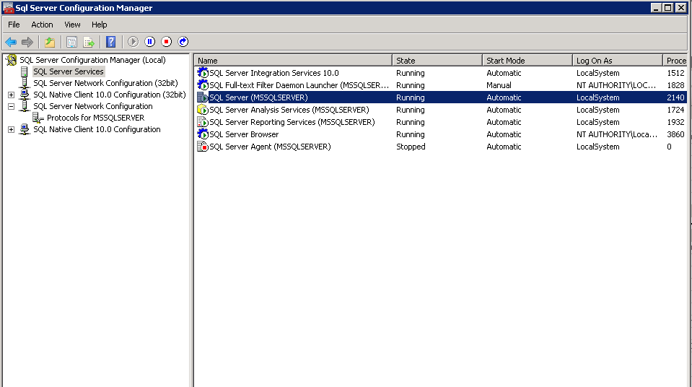Click the Restart Service toolbar icon

(183, 42)
